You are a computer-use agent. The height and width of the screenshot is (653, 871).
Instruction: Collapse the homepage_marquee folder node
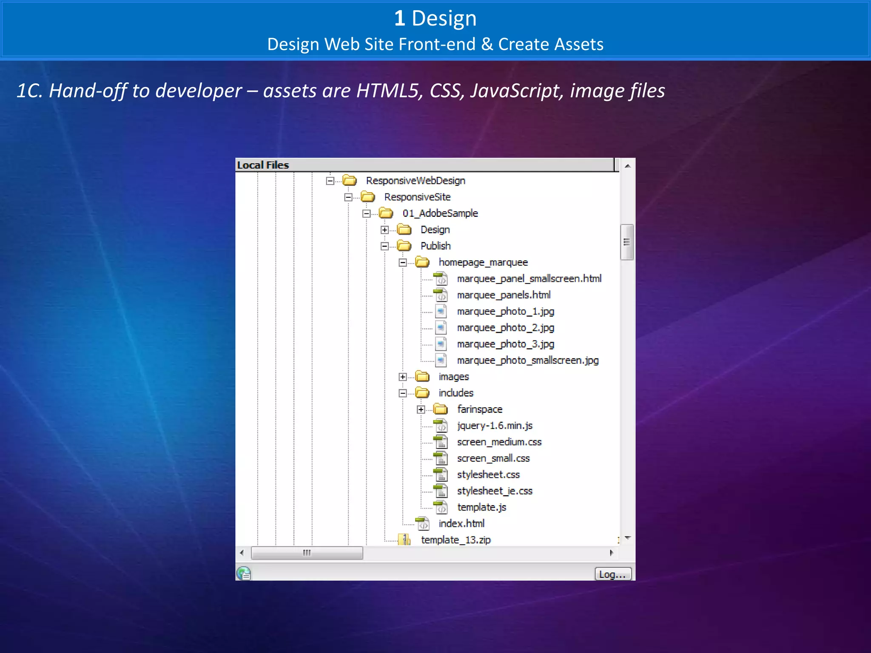403,262
